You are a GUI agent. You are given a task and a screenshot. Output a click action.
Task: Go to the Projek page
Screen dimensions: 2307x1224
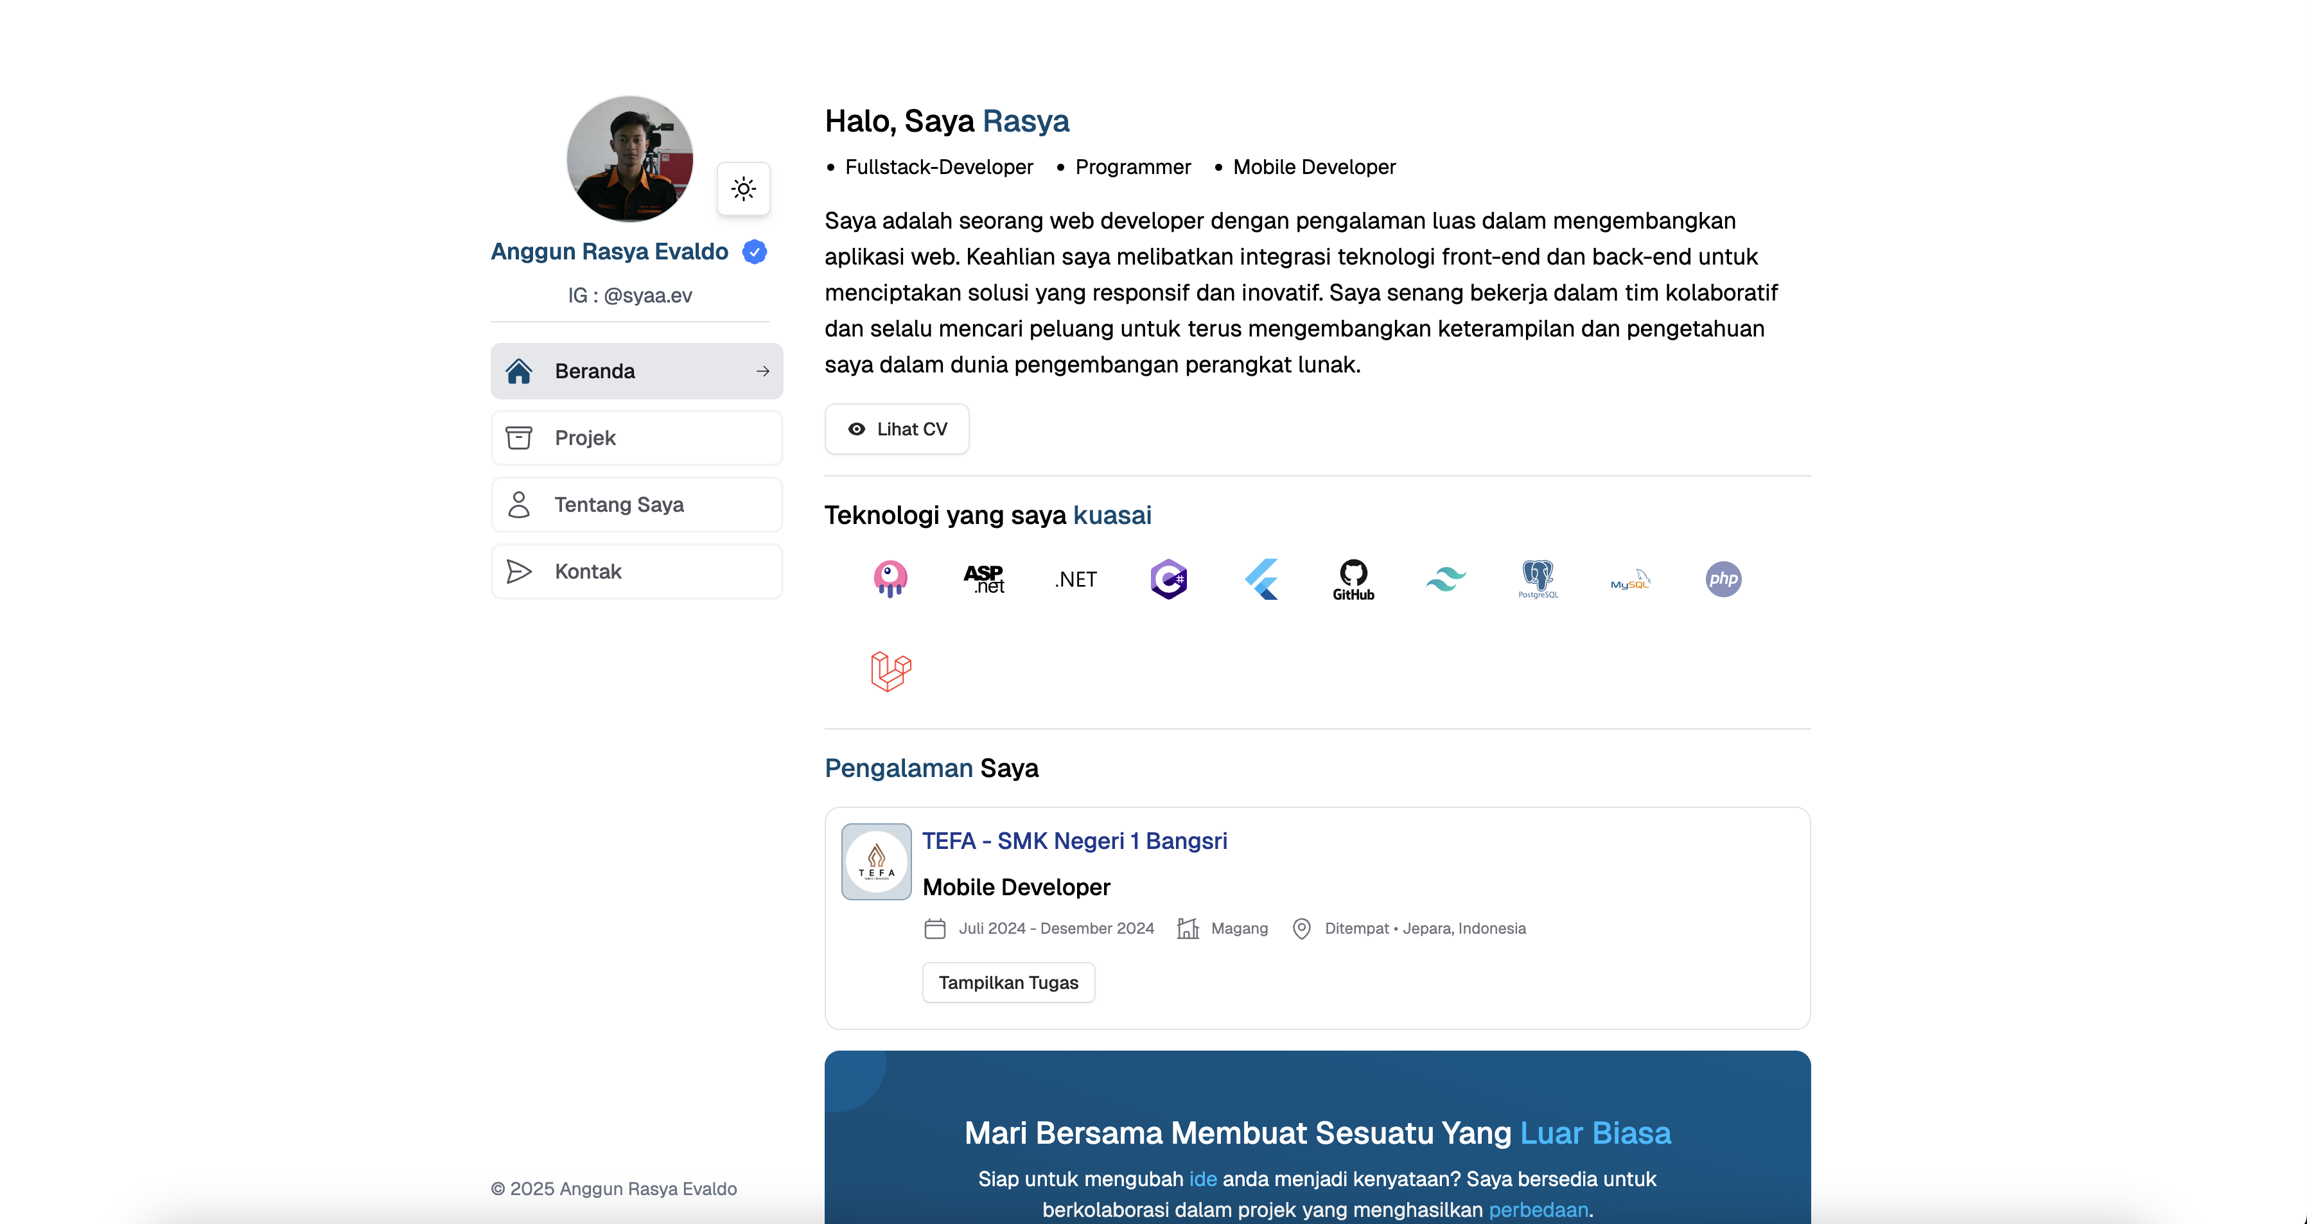coord(636,438)
